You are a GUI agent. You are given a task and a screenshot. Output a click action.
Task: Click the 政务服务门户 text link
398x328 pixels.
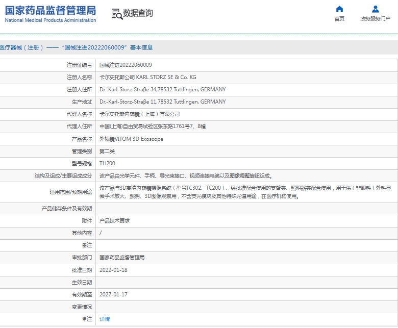point(376,19)
